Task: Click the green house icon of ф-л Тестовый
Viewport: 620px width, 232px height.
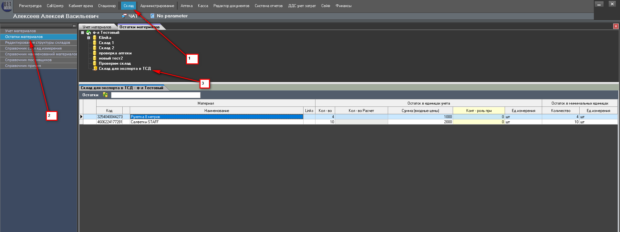Action: tap(88, 32)
